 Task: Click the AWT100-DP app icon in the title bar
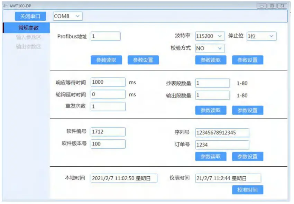(5, 6)
